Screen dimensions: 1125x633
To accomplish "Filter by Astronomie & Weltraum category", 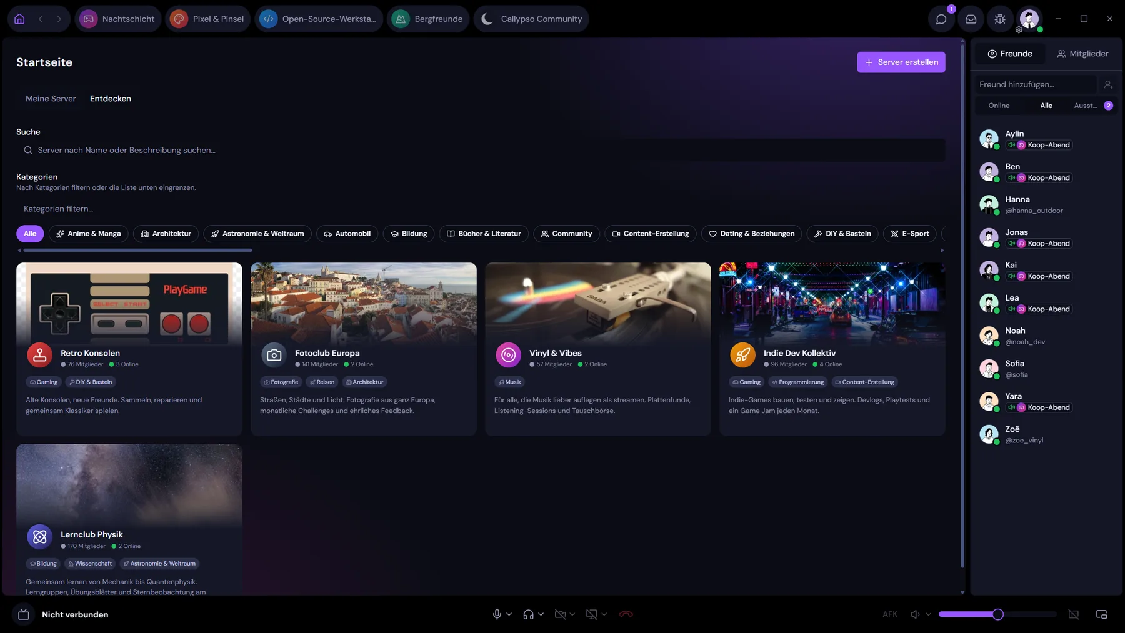I will click(257, 234).
